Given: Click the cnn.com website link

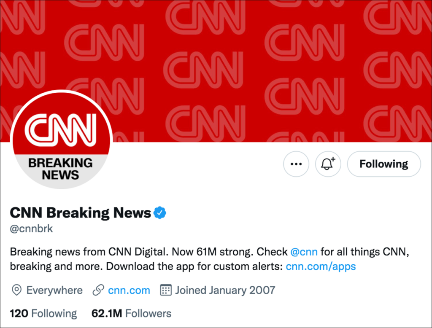Looking at the screenshot, I should (x=129, y=290).
